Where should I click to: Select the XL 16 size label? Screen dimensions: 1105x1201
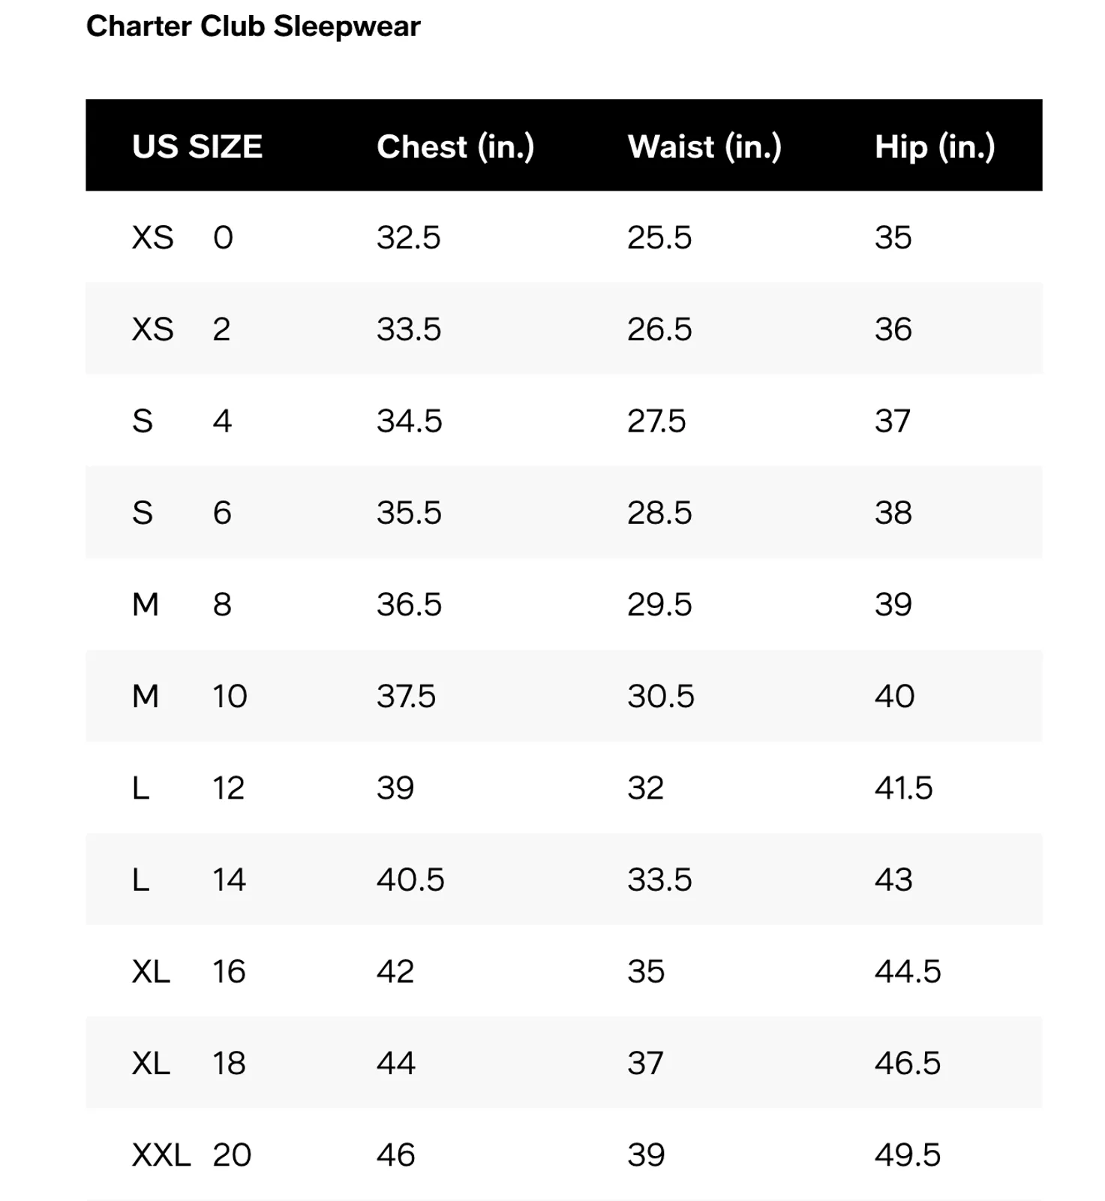pos(189,971)
